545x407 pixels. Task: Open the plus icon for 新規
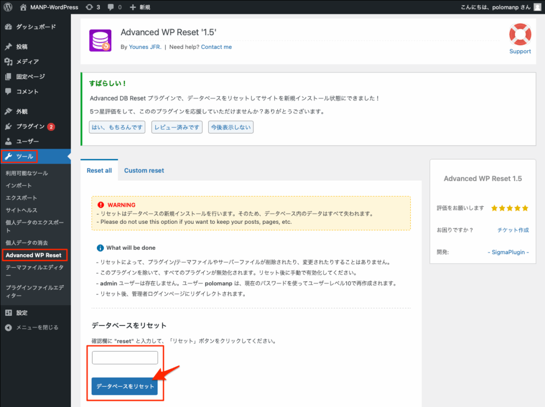[x=133, y=7]
